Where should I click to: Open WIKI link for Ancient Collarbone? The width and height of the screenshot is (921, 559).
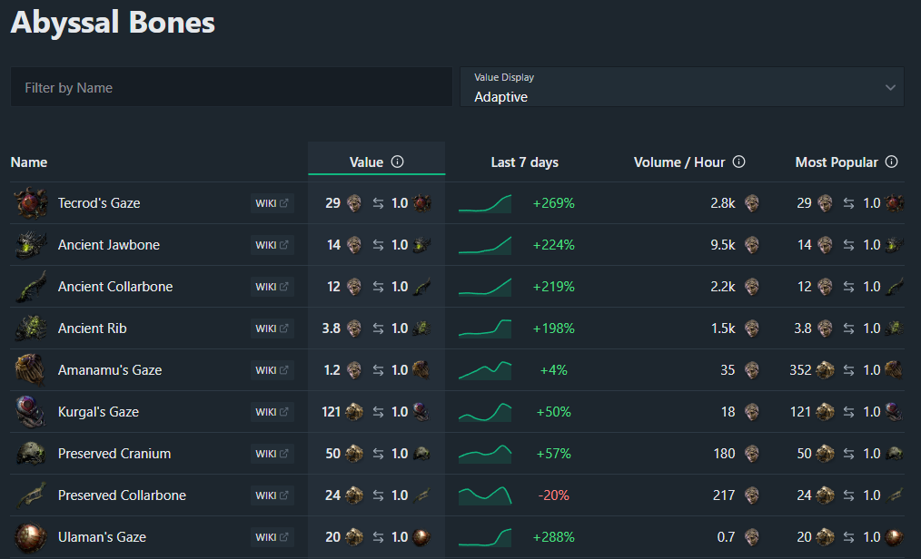tap(272, 286)
